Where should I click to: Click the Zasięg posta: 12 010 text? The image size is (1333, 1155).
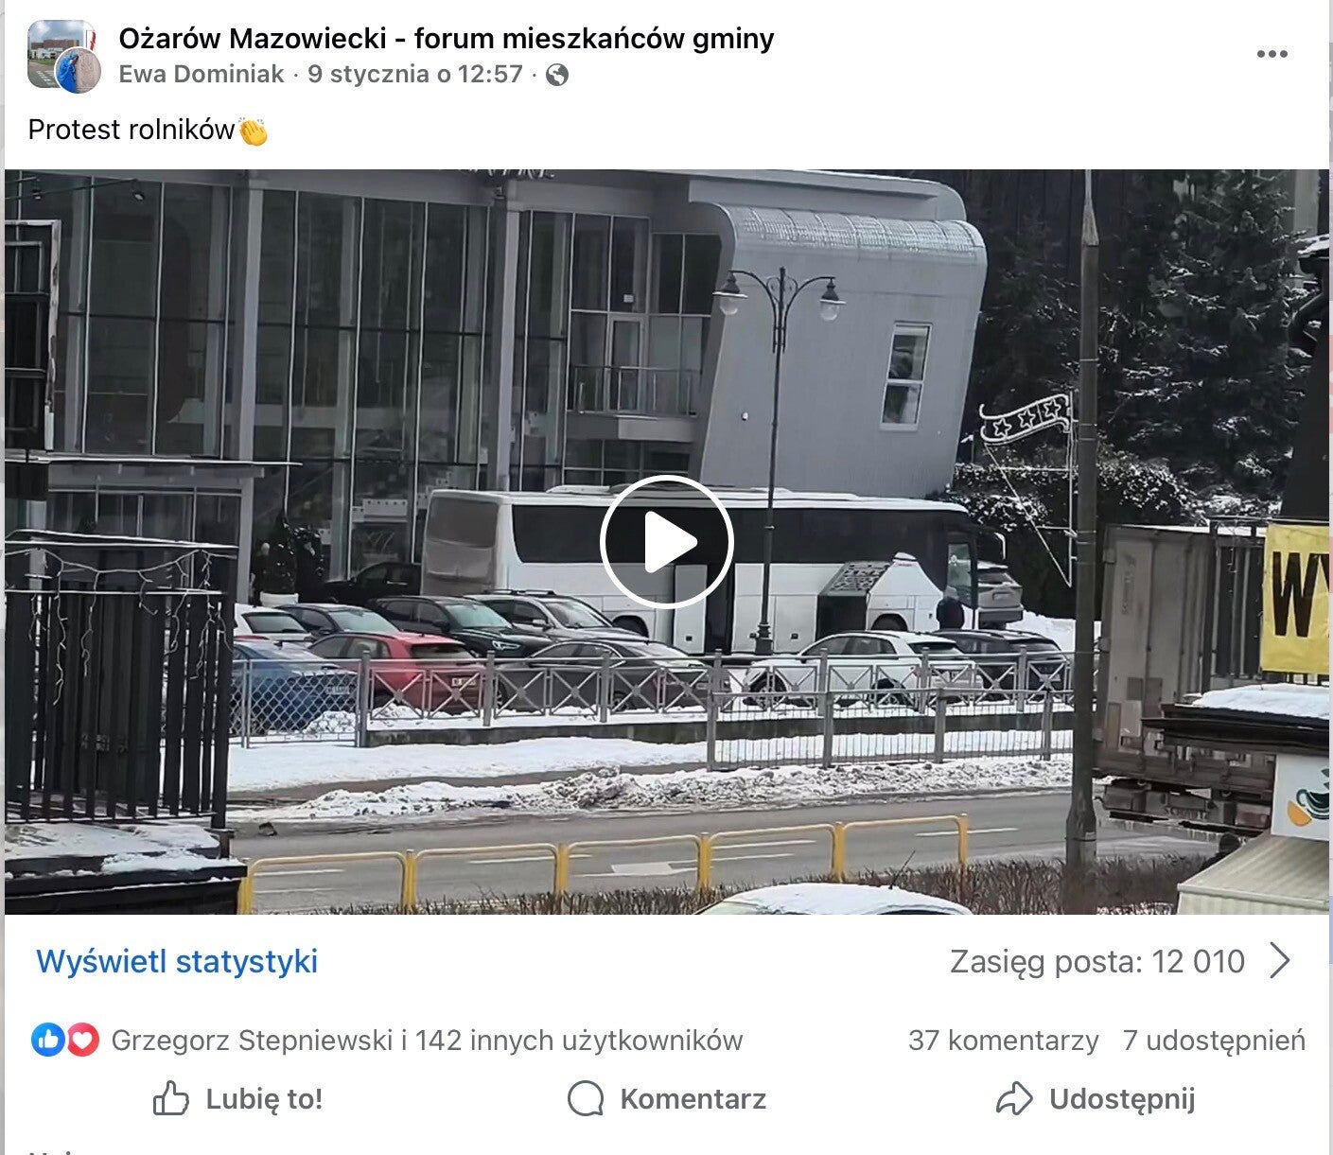[1097, 961]
